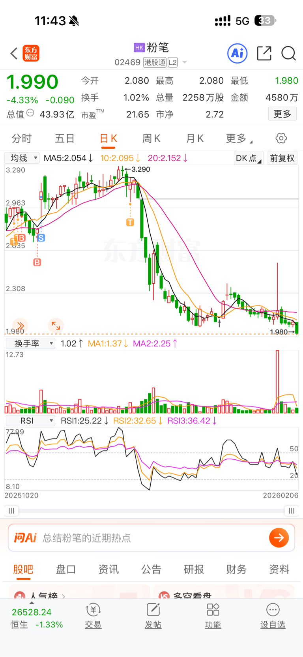Tap the stock code 02469
The width and height of the screenshot is (303, 657).
pyautogui.click(x=127, y=62)
